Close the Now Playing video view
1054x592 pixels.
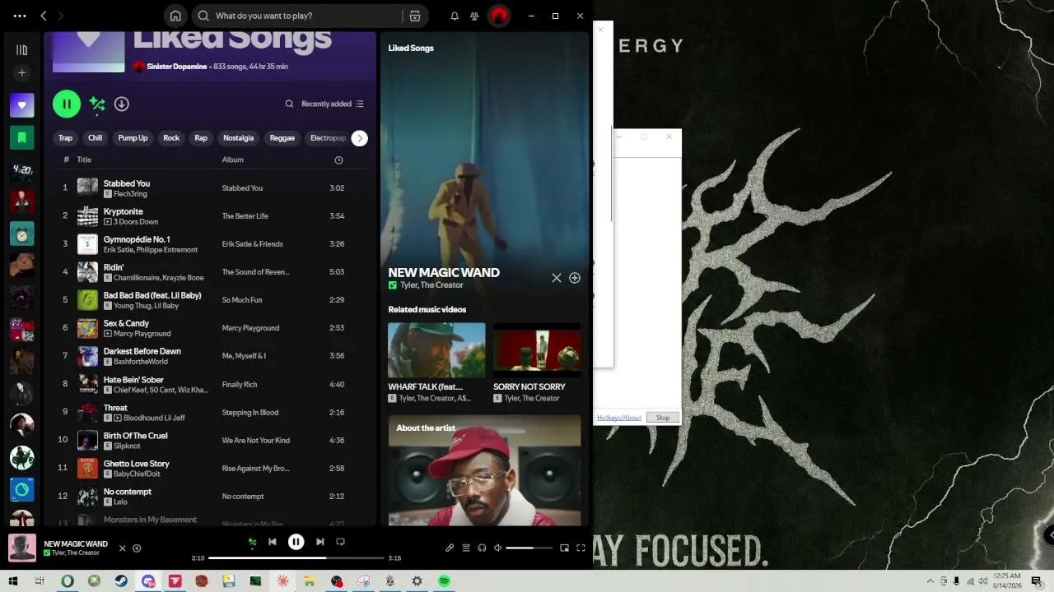click(557, 278)
